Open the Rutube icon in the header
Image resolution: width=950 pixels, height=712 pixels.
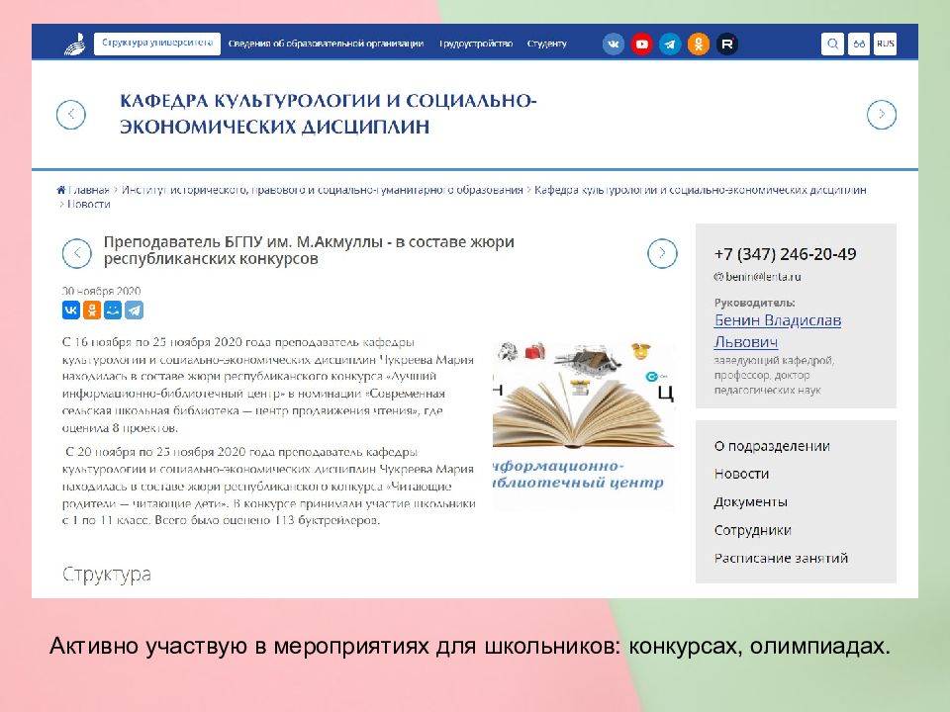pyautogui.click(x=727, y=44)
